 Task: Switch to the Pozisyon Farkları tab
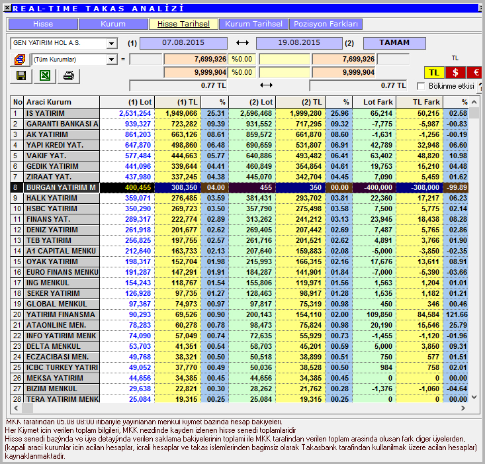point(326,24)
